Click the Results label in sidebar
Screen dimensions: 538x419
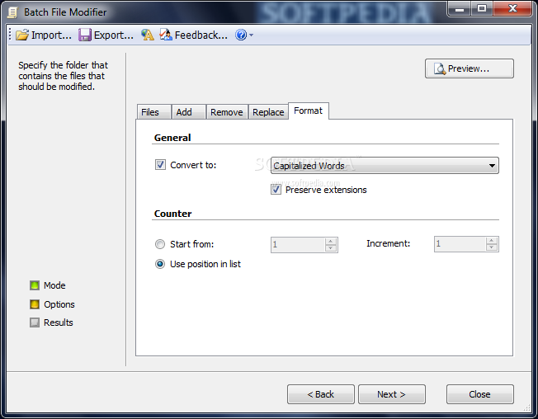pos(59,322)
